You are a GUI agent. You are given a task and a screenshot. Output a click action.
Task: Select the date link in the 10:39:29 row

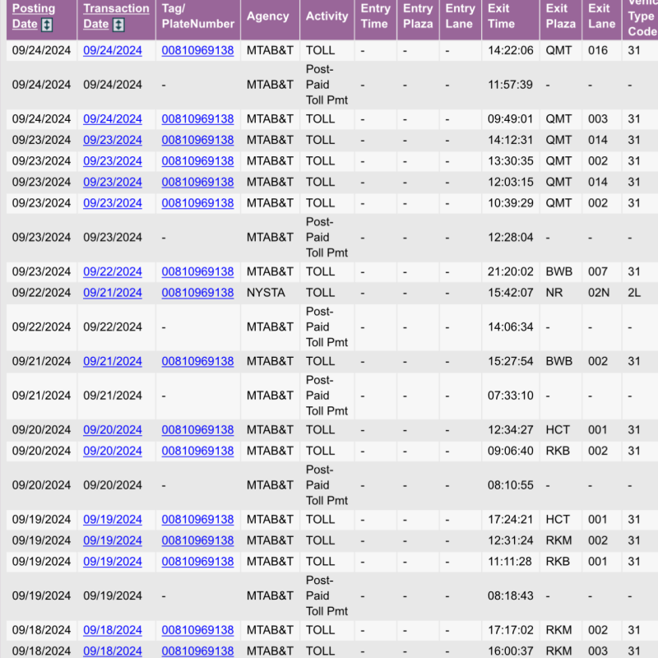pyautogui.click(x=113, y=202)
